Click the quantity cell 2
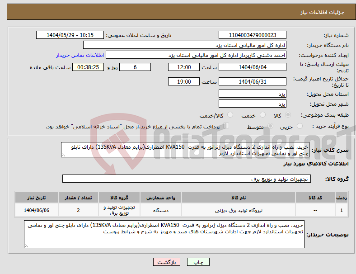The width and height of the screenshot is (356, 274). [x=78, y=210]
